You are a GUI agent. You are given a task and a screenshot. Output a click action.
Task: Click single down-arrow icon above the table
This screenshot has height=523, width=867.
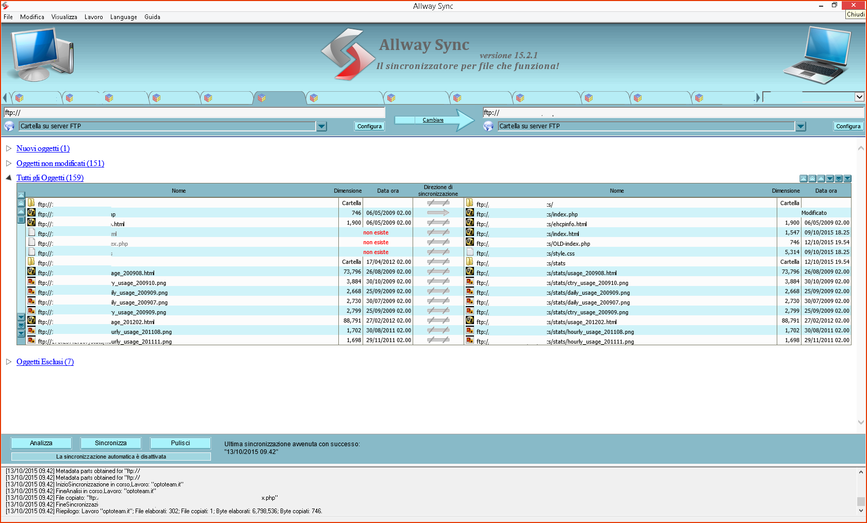(x=830, y=179)
